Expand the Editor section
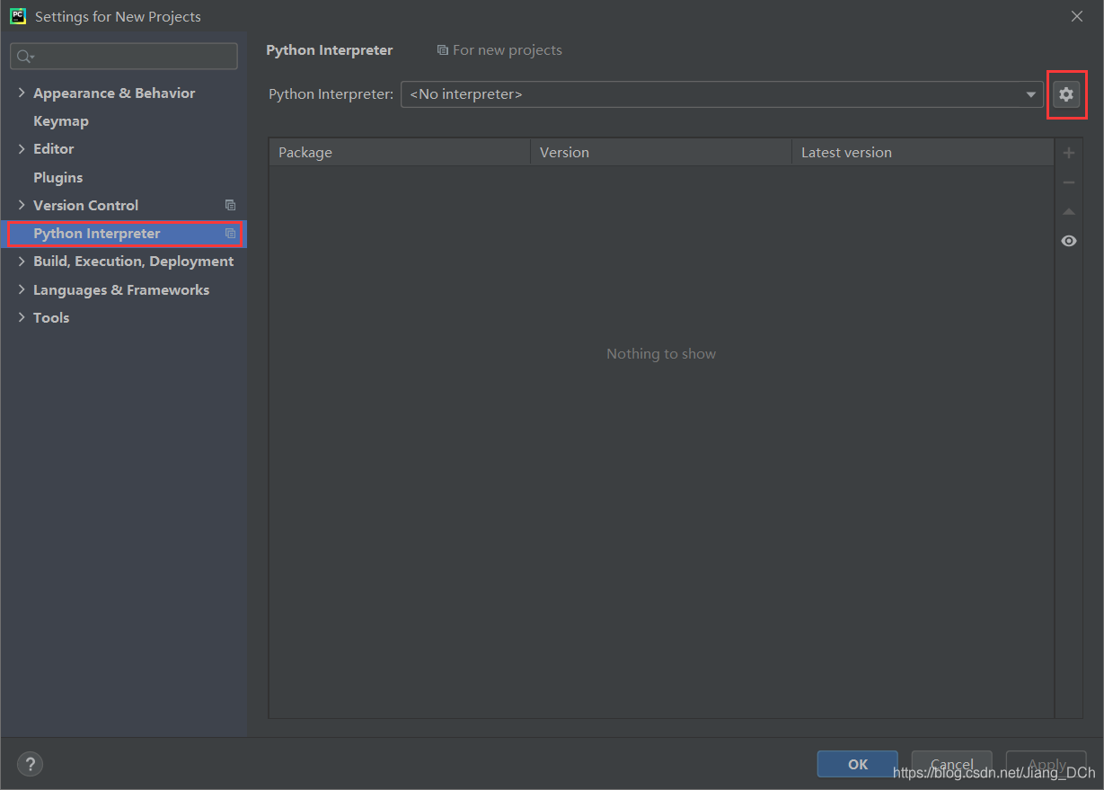This screenshot has height=790, width=1104. (22, 148)
